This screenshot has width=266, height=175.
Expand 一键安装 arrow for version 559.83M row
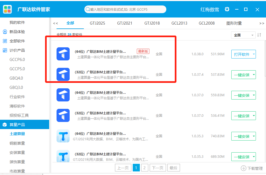click(254, 95)
